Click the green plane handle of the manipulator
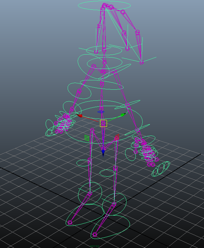Screen dimensions: 204x248 (87, 138)
